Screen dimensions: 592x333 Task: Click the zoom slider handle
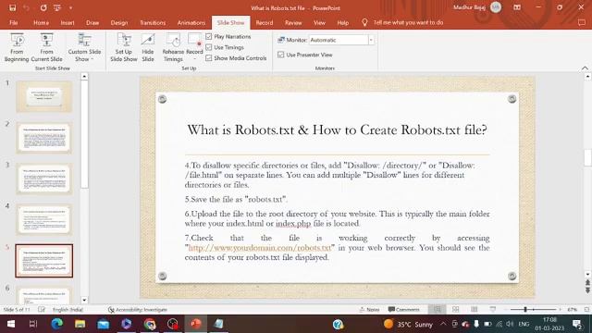coord(525,310)
